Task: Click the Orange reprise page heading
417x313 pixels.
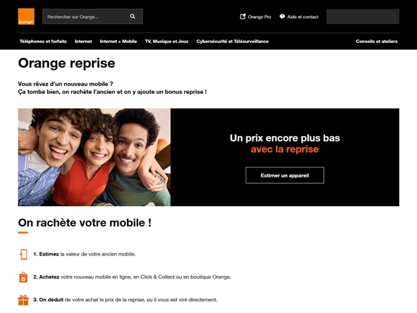Action: click(66, 63)
